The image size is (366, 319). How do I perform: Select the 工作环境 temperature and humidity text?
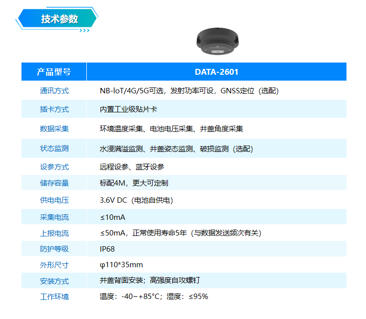tap(154, 297)
